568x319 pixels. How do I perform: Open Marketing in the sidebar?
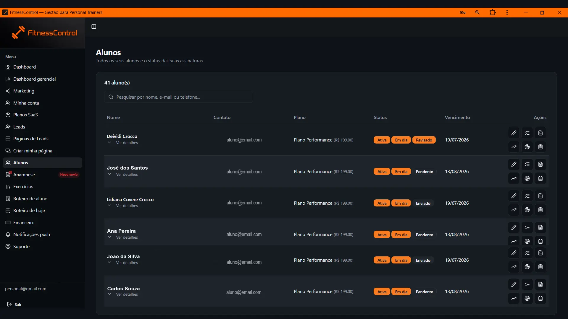(42, 91)
